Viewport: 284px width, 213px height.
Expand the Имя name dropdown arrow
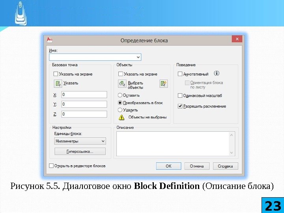pos(138,57)
